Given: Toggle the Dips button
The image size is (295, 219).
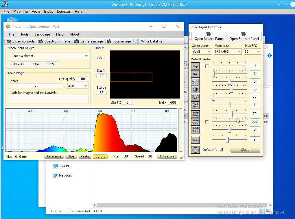Looking at the screenshot, I should 71,156.
